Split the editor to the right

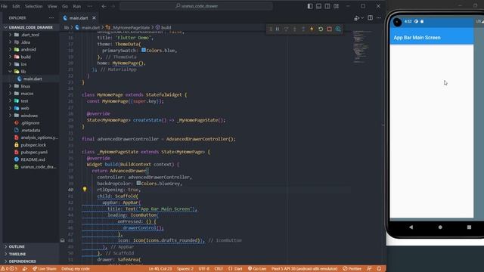point(370,18)
